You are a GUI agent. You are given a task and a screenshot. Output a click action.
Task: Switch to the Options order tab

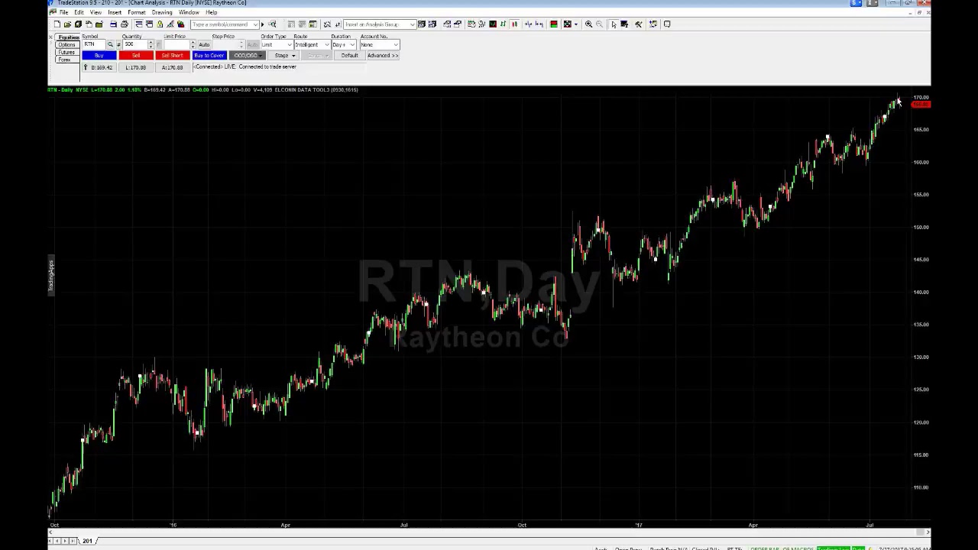pos(66,44)
